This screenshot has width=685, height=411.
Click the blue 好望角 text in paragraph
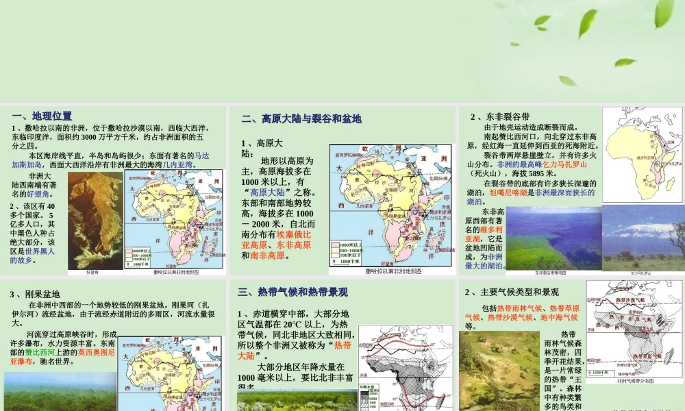(x=38, y=195)
